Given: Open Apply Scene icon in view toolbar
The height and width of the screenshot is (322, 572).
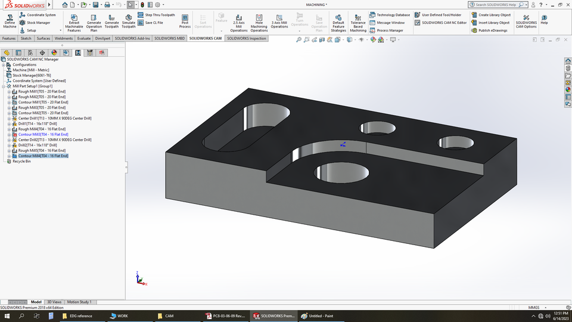Looking at the screenshot, I should (381, 40).
